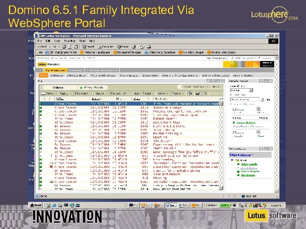This screenshot has height=229, width=306.
Task: Click the browser Refresh icon
Action: (70, 47)
